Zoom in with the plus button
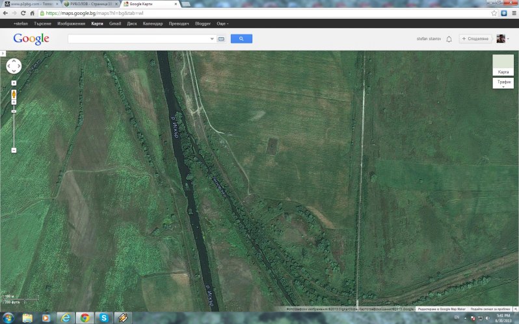Viewport: 519px width, 324px height. point(14,102)
